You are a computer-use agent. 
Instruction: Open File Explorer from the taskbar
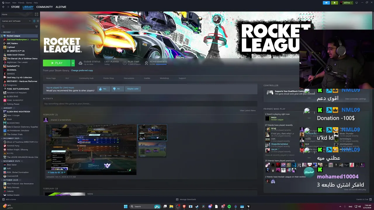point(172,206)
